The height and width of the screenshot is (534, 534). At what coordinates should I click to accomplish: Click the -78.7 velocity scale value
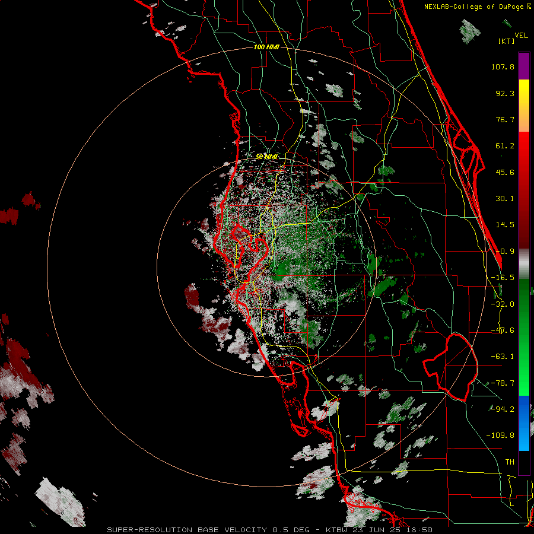click(503, 383)
